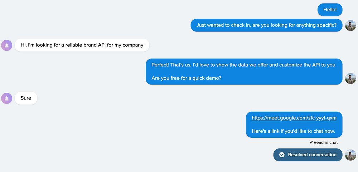Click agent avatar beside the quick demo message
The image size is (358, 172).
[x=350, y=78]
